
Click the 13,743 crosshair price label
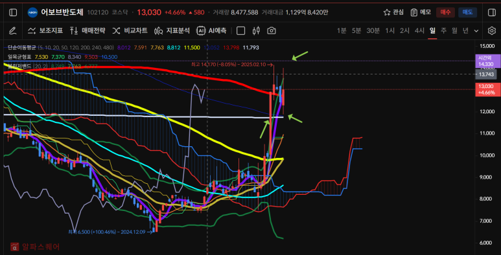tap(486, 74)
